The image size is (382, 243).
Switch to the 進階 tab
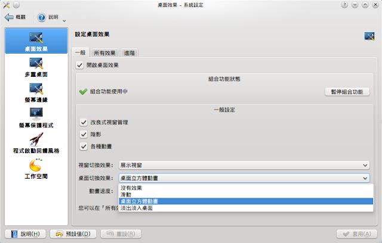click(x=130, y=53)
